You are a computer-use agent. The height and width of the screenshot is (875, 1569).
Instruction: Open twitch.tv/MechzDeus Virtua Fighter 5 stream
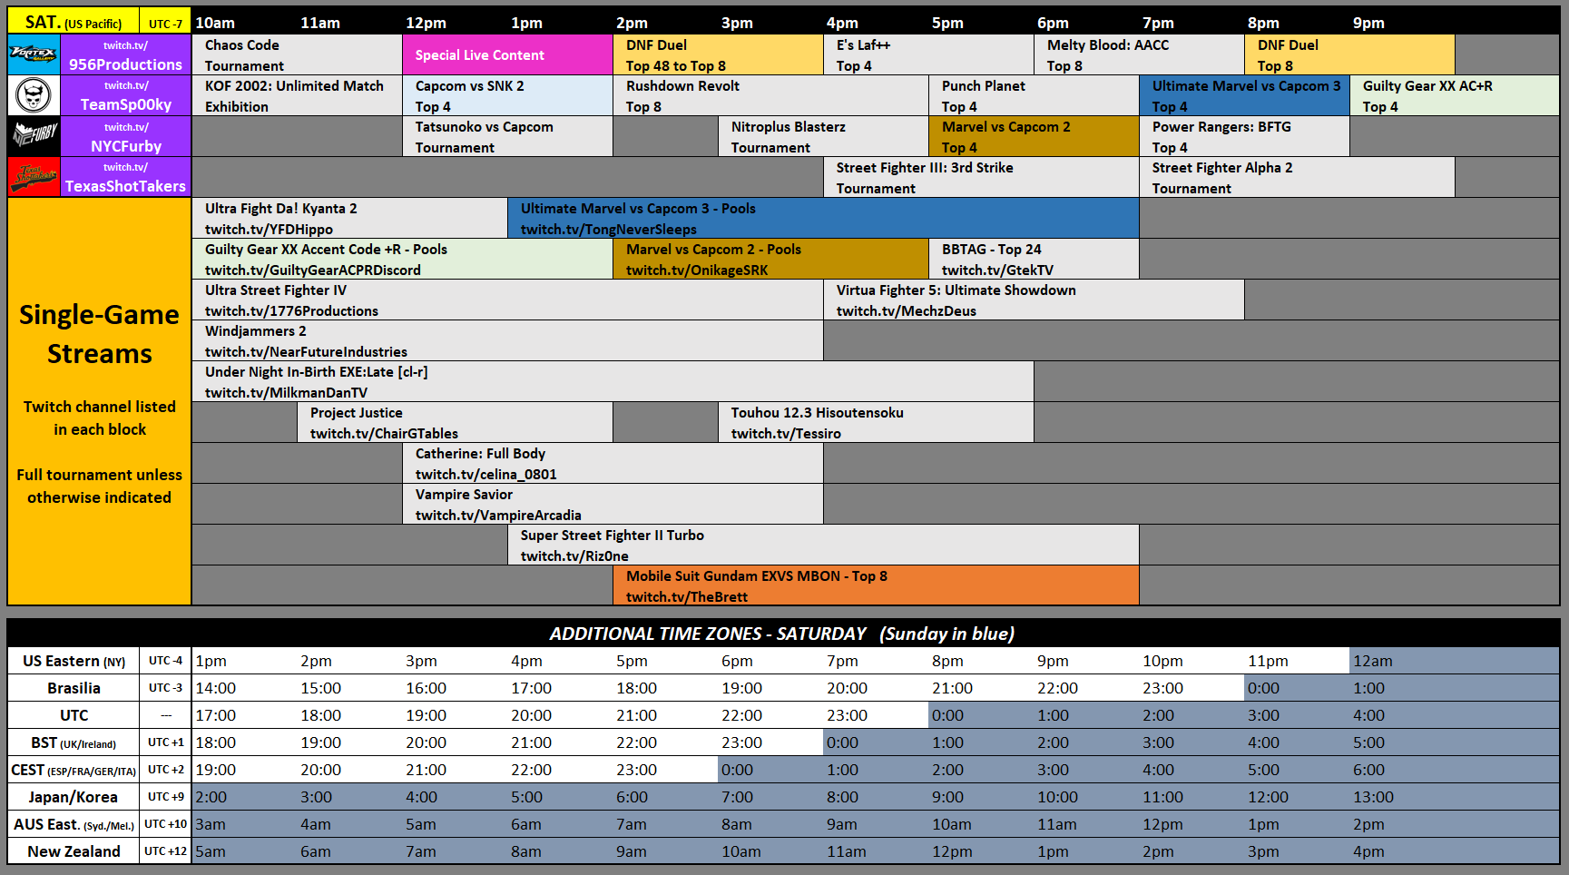[x=1034, y=300]
